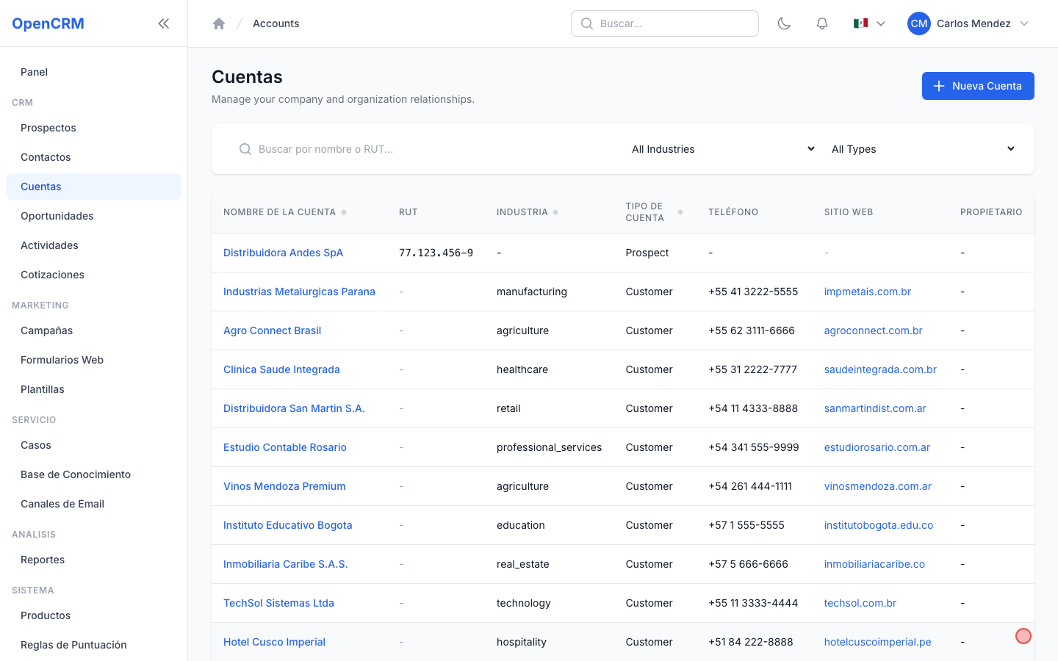The image size is (1058, 661).
Task: Click the top Buscar search box
Action: pyautogui.click(x=665, y=24)
